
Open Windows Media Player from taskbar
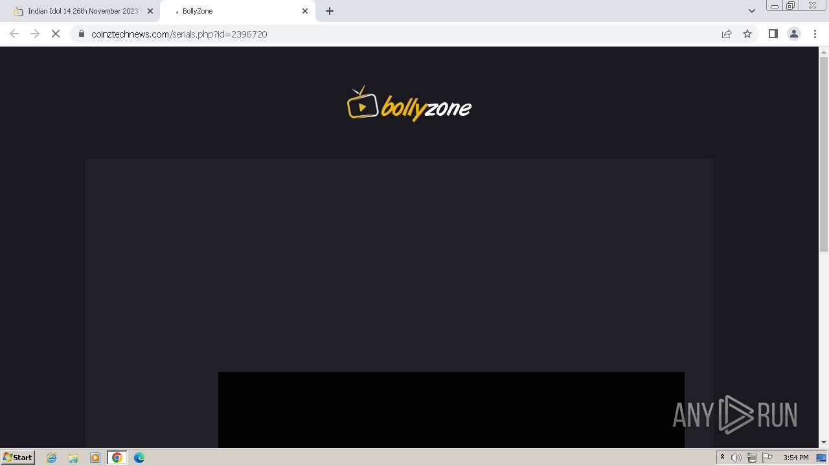tap(95, 458)
